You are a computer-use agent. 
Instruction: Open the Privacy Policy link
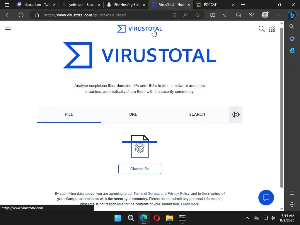tap(178, 193)
